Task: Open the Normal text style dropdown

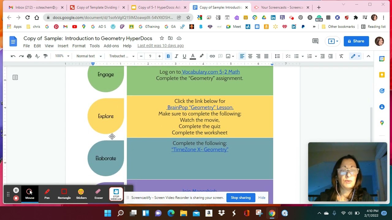Action: tap(89, 56)
